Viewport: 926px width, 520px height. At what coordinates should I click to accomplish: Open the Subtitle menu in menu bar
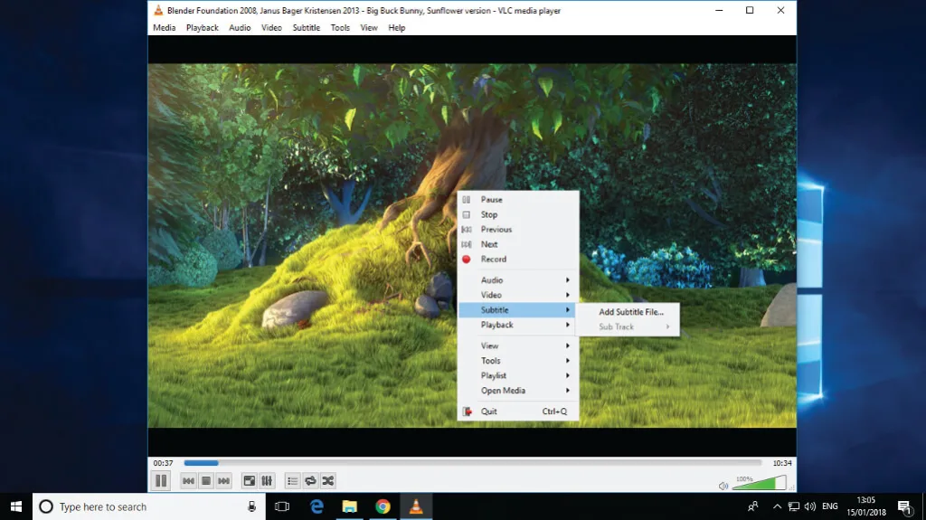pos(306,28)
